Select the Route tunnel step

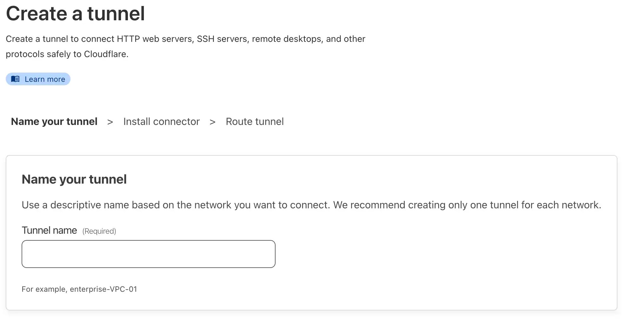pyautogui.click(x=254, y=121)
